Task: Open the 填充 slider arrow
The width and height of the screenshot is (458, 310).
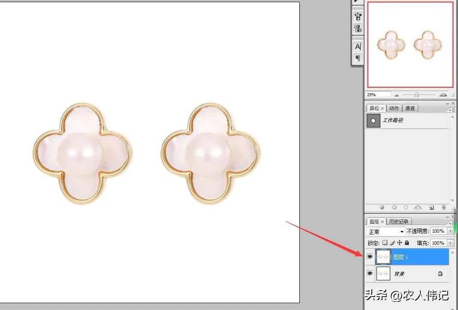Action: [x=451, y=243]
